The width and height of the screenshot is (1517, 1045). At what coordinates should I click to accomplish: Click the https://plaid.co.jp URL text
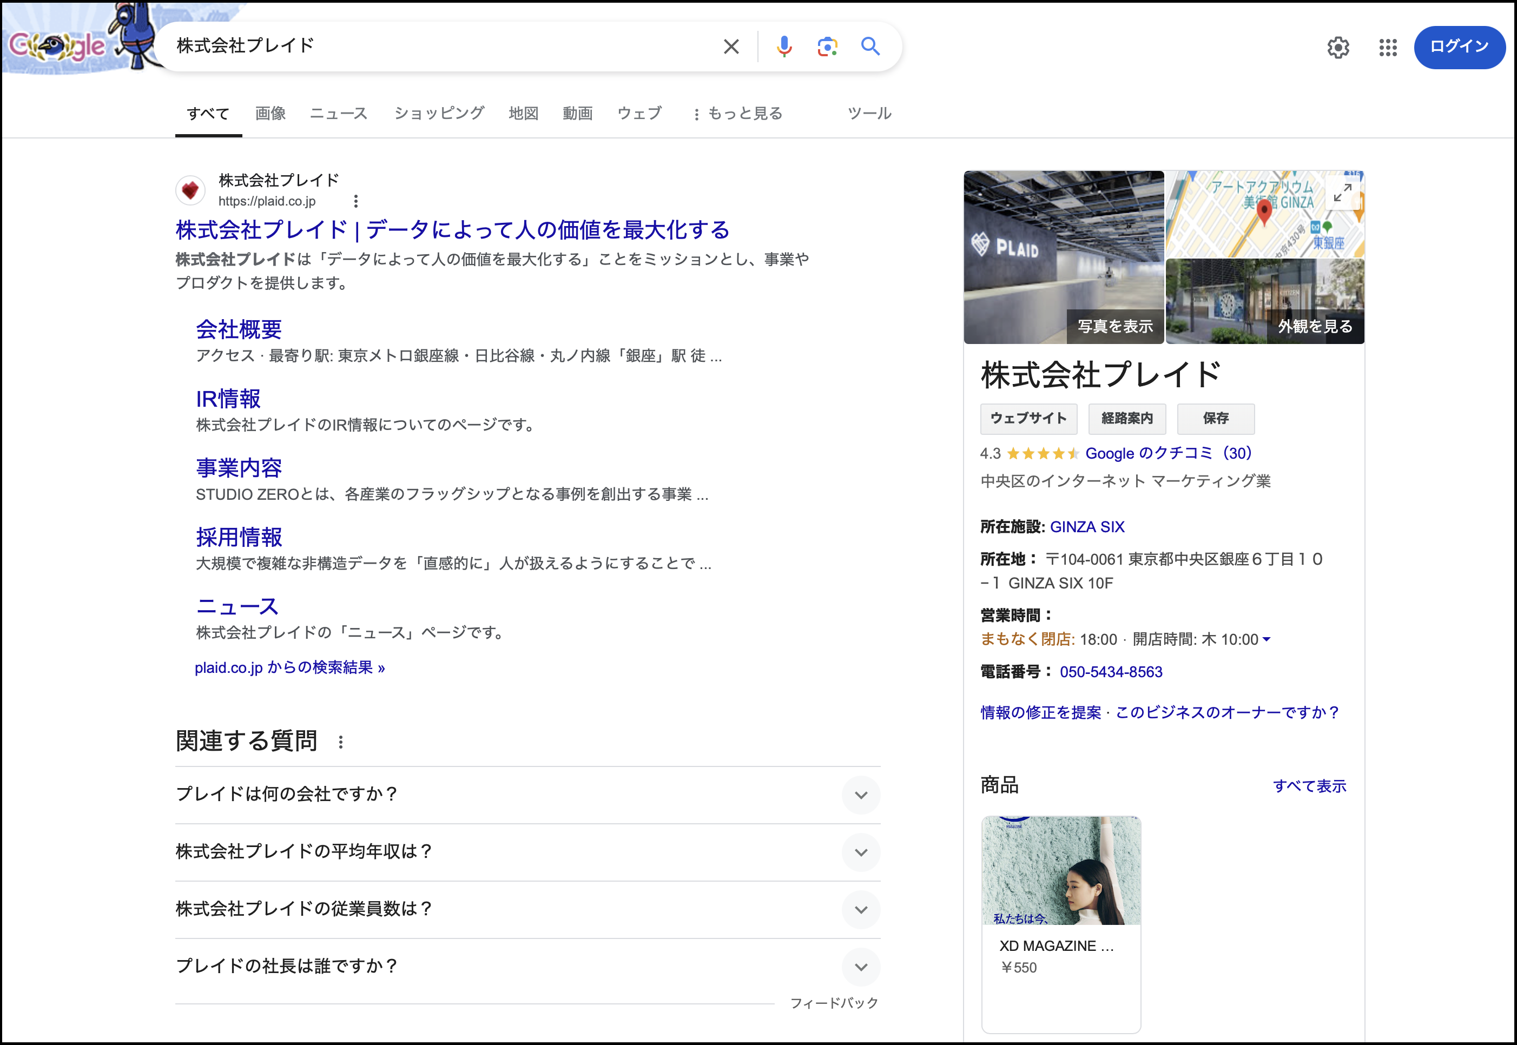tap(267, 201)
